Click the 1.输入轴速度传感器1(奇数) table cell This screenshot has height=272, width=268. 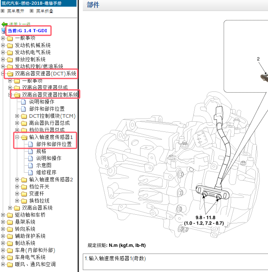(175, 262)
